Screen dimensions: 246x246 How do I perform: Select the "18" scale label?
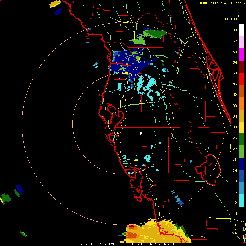[235, 160]
